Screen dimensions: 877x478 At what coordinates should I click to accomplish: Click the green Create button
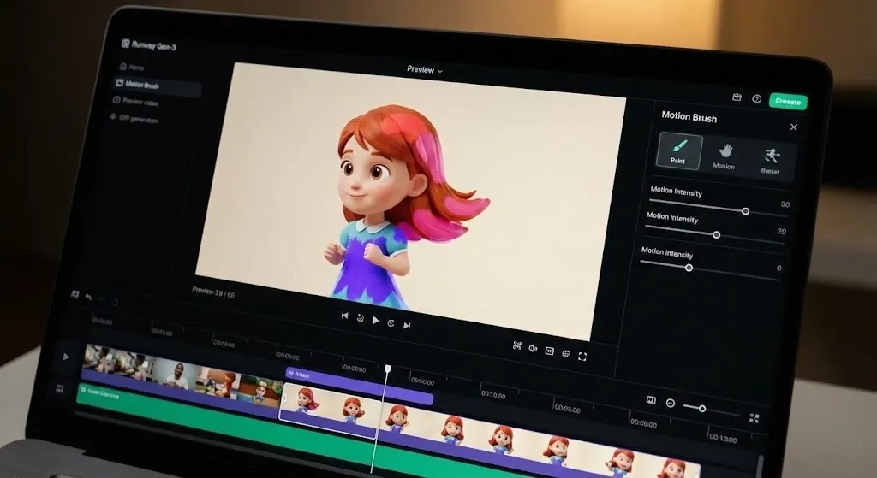[787, 101]
